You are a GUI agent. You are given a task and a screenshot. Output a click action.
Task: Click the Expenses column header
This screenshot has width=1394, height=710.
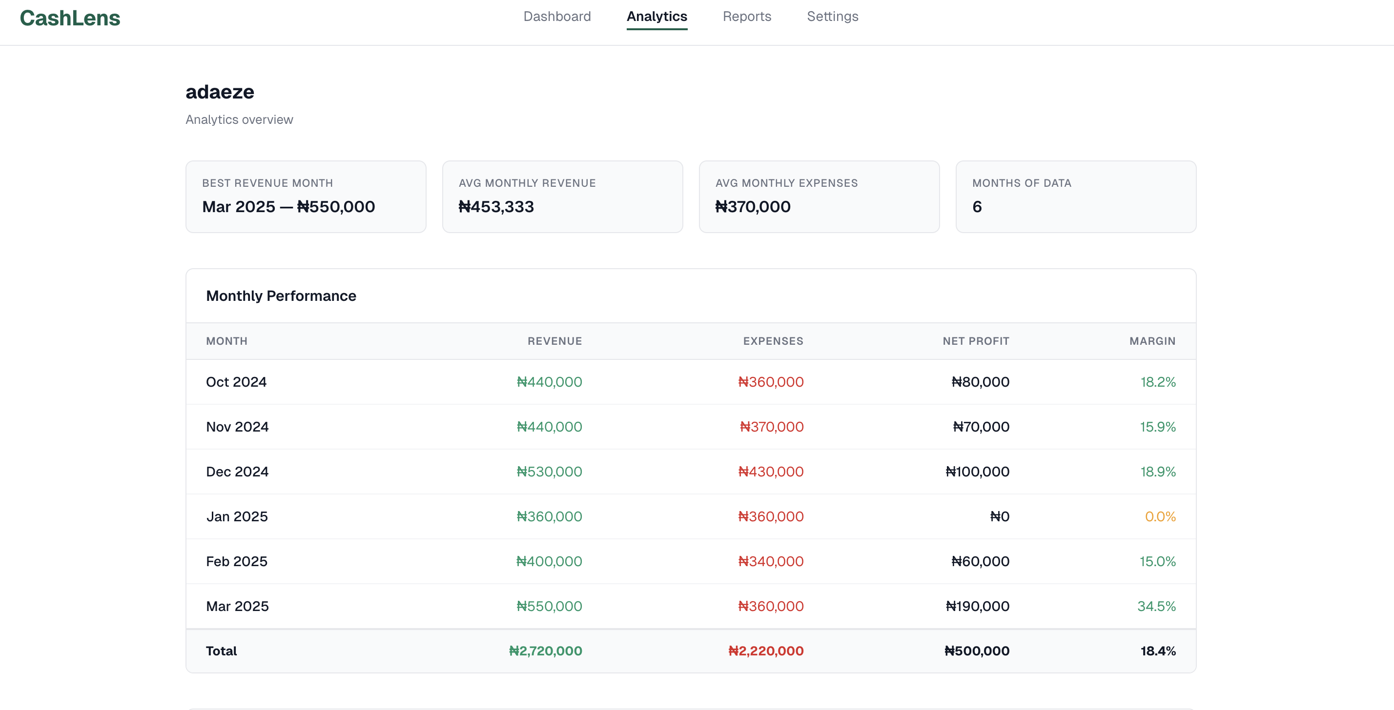coord(773,341)
